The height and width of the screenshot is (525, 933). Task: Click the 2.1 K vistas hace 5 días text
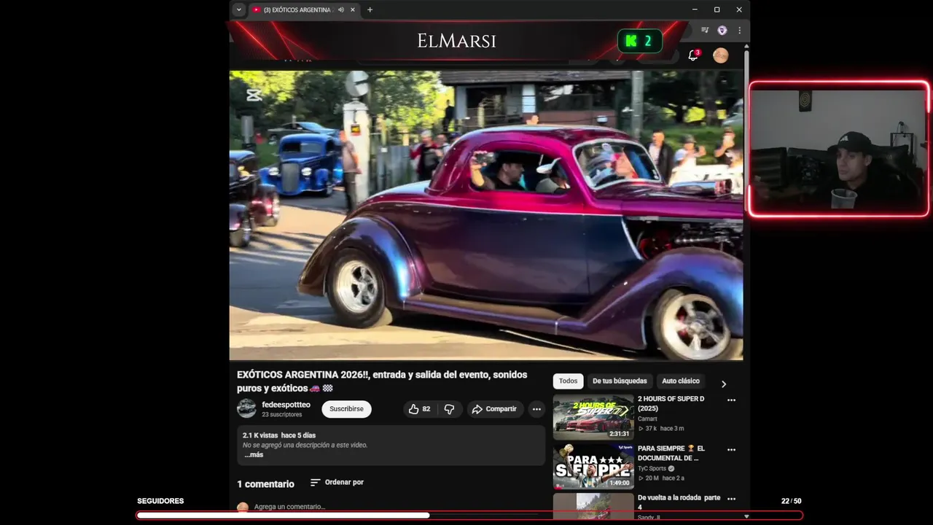(279, 435)
